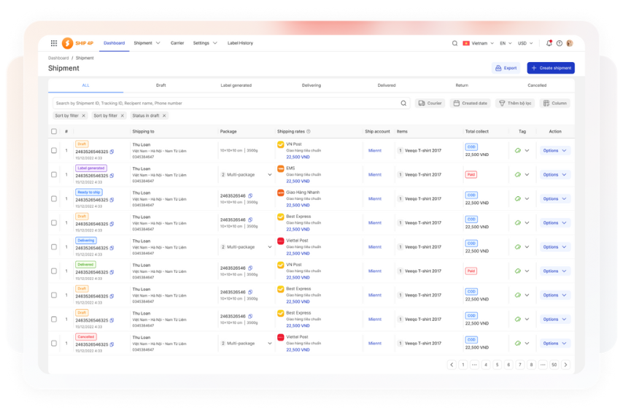The image size is (623, 415).
Task: Switch to the Label generated tab
Action: coord(236,85)
